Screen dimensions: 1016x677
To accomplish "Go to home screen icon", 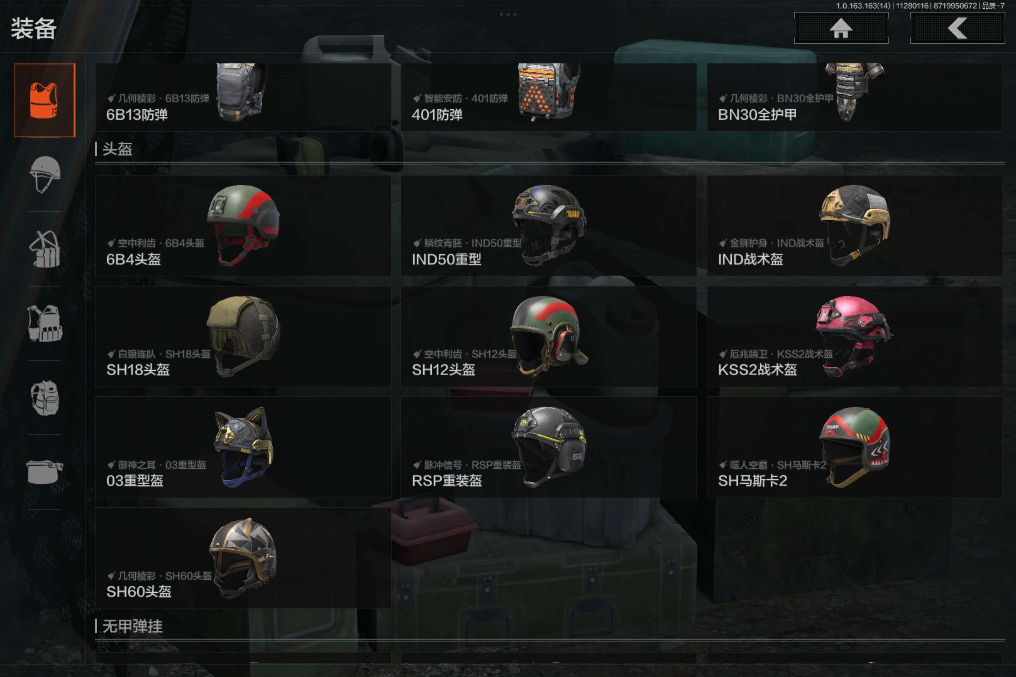I will (841, 28).
